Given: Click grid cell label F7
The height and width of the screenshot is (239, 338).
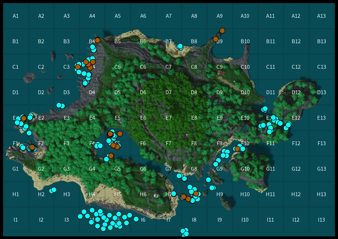Looking at the screenshot, I should point(168,143).
